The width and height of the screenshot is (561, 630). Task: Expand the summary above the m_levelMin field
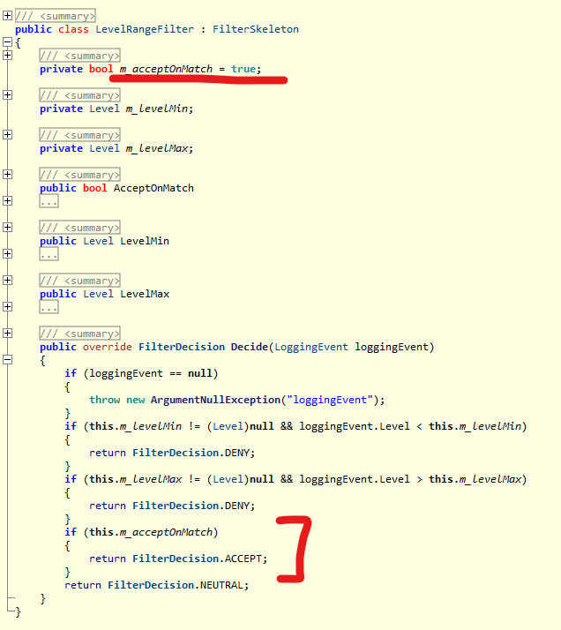point(8,95)
